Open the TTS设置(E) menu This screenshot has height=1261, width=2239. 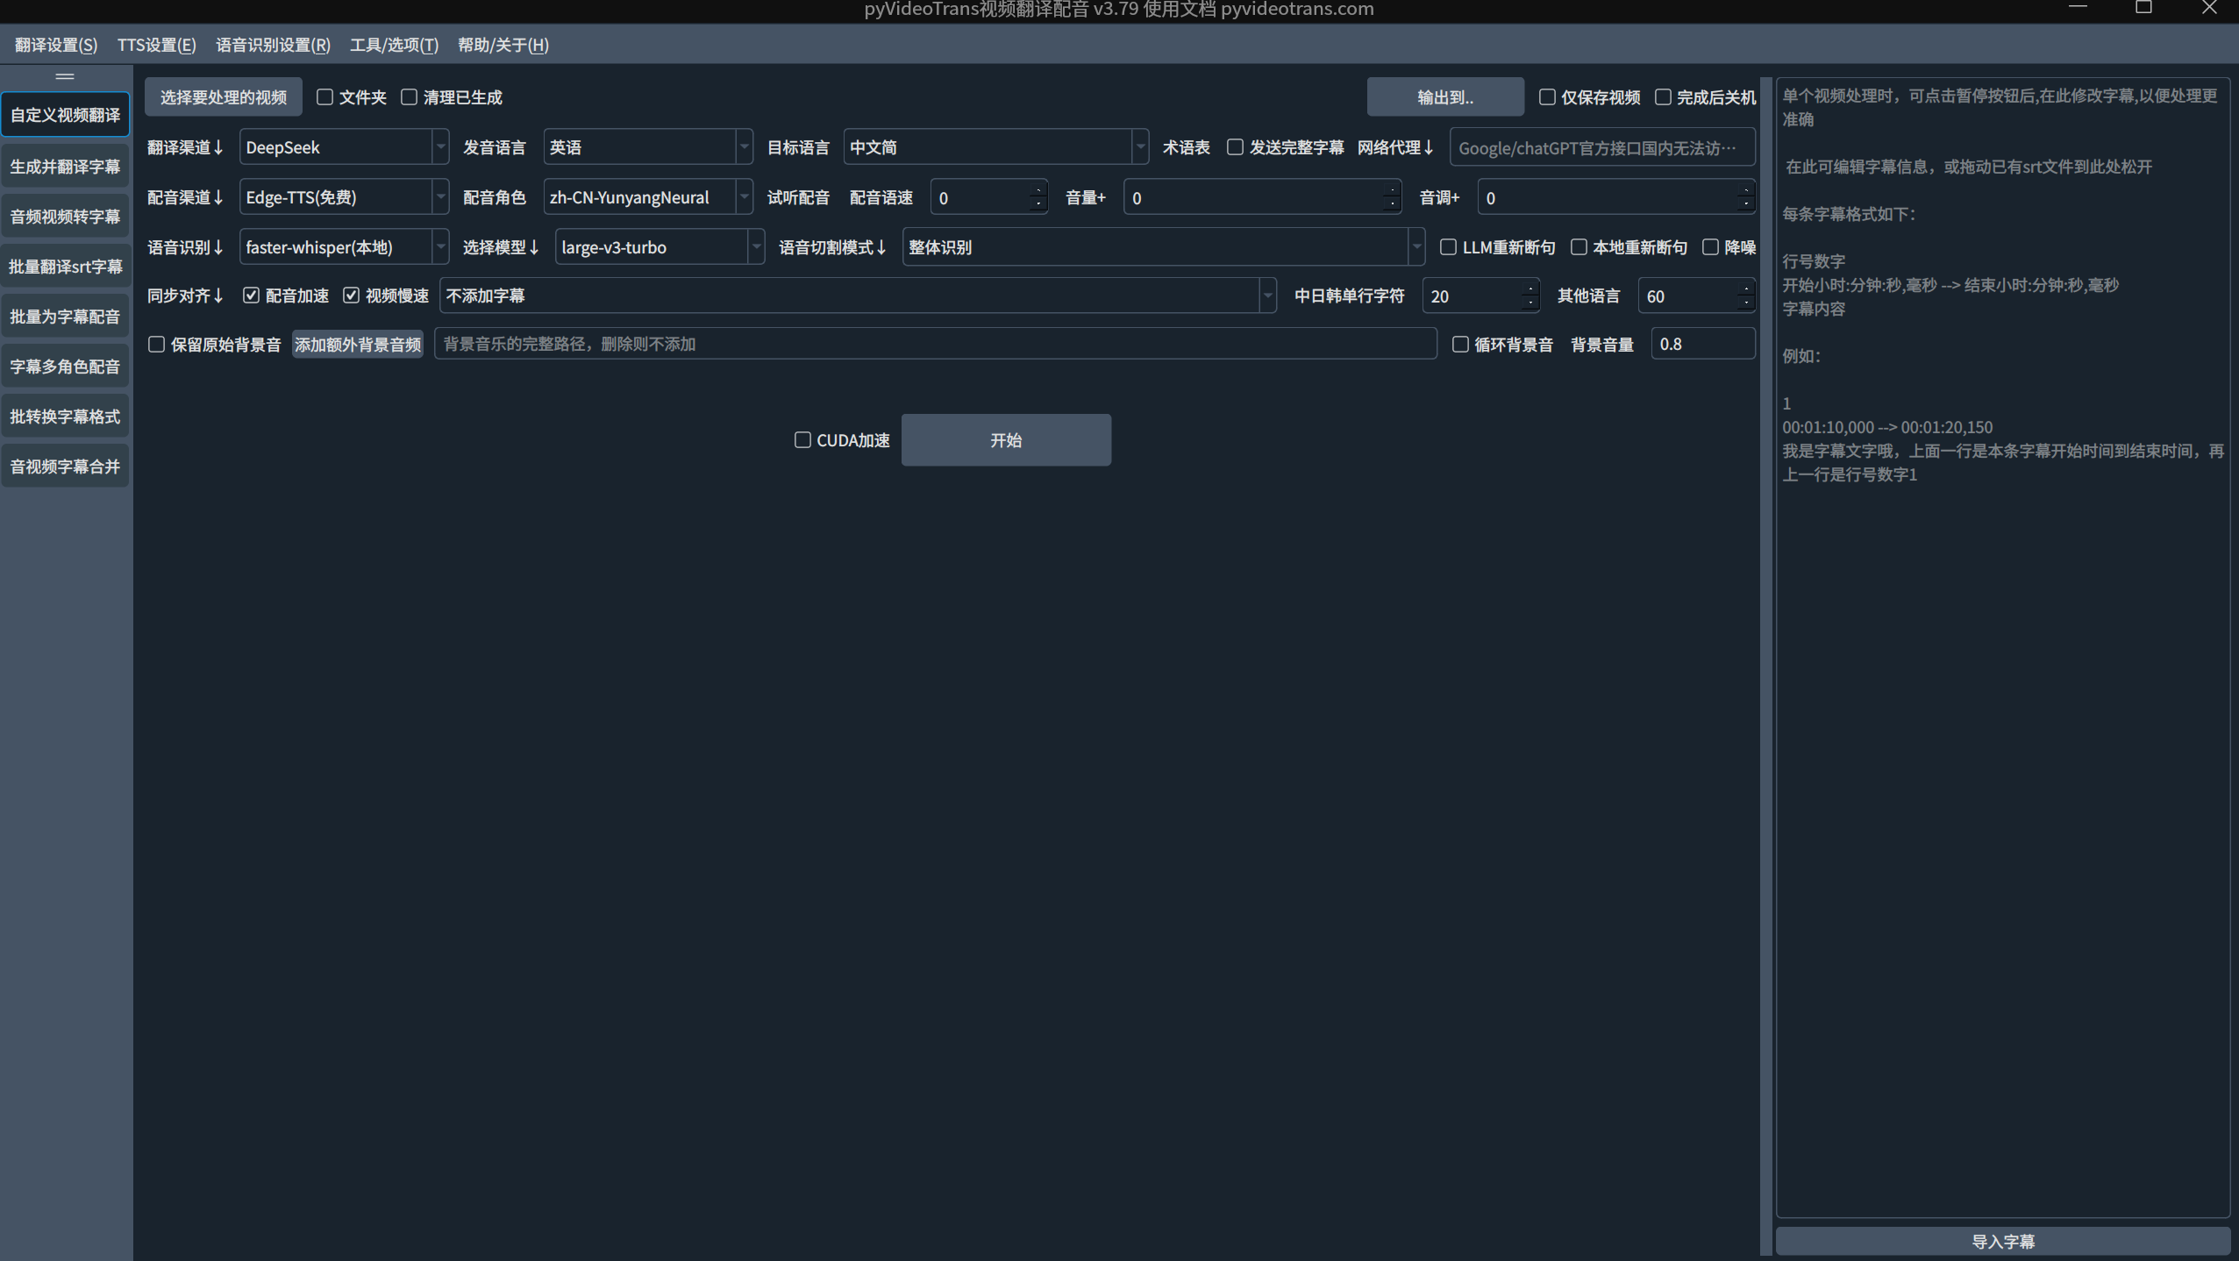(x=157, y=45)
